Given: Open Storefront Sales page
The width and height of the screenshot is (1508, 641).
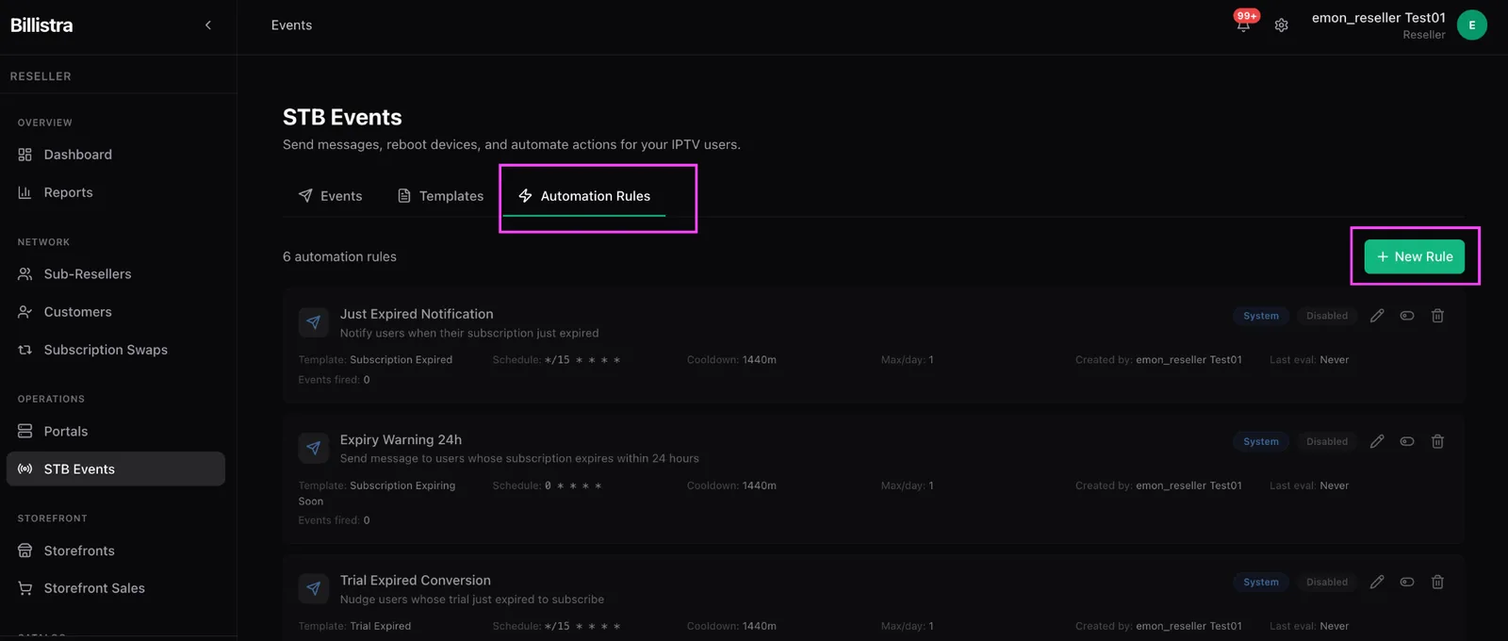Looking at the screenshot, I should pyautogui.click(x=116, y=588).
